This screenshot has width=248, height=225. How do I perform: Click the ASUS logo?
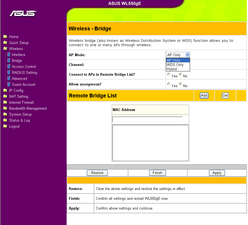tap(23, 13)
